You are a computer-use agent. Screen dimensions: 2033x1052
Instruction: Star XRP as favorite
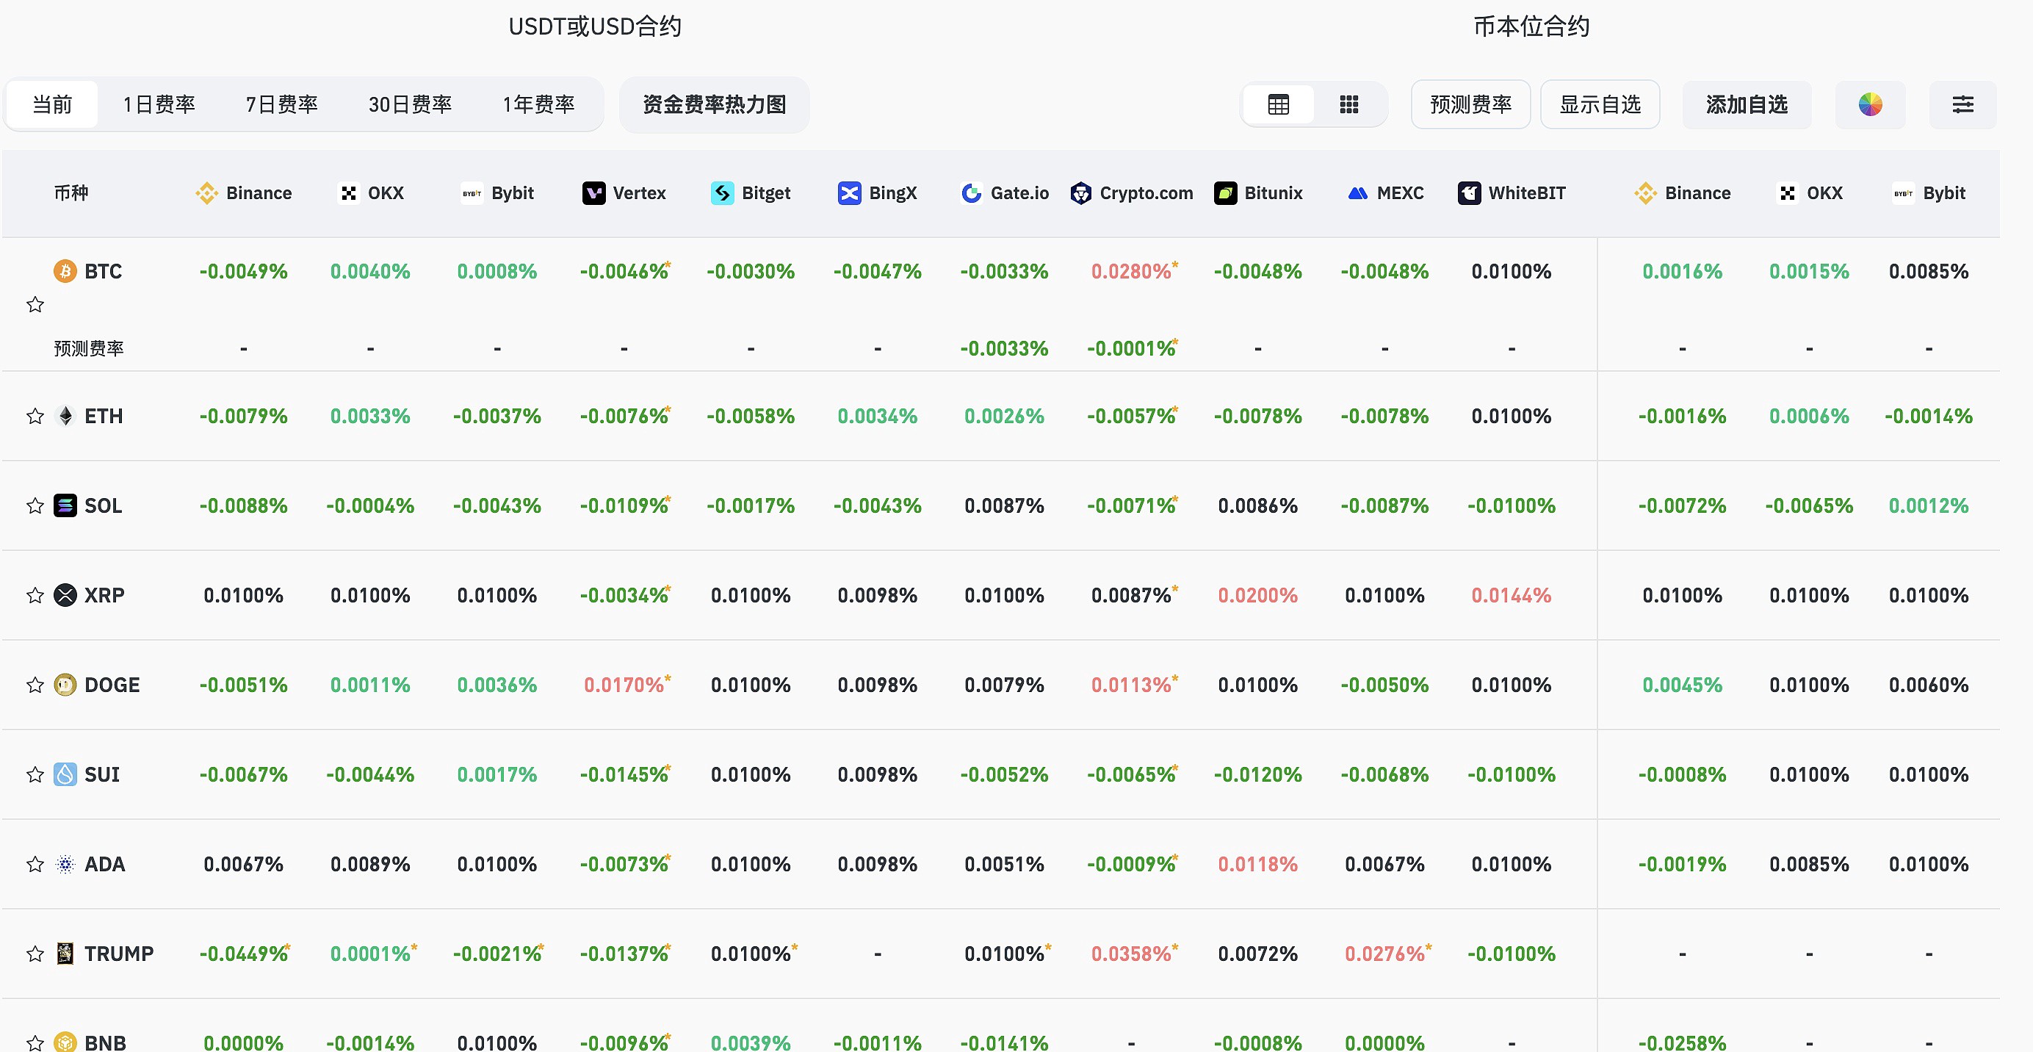tap(35, 595)
